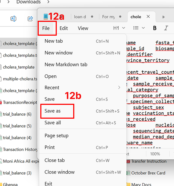Click the Share icon in File Explorer
Image resolution: width=174 pixels, height=186 pixels.
30,19
